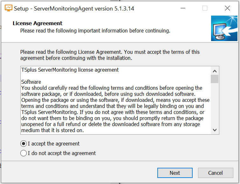
Task: Click the "Software" heading in license text
Action: 31,82
